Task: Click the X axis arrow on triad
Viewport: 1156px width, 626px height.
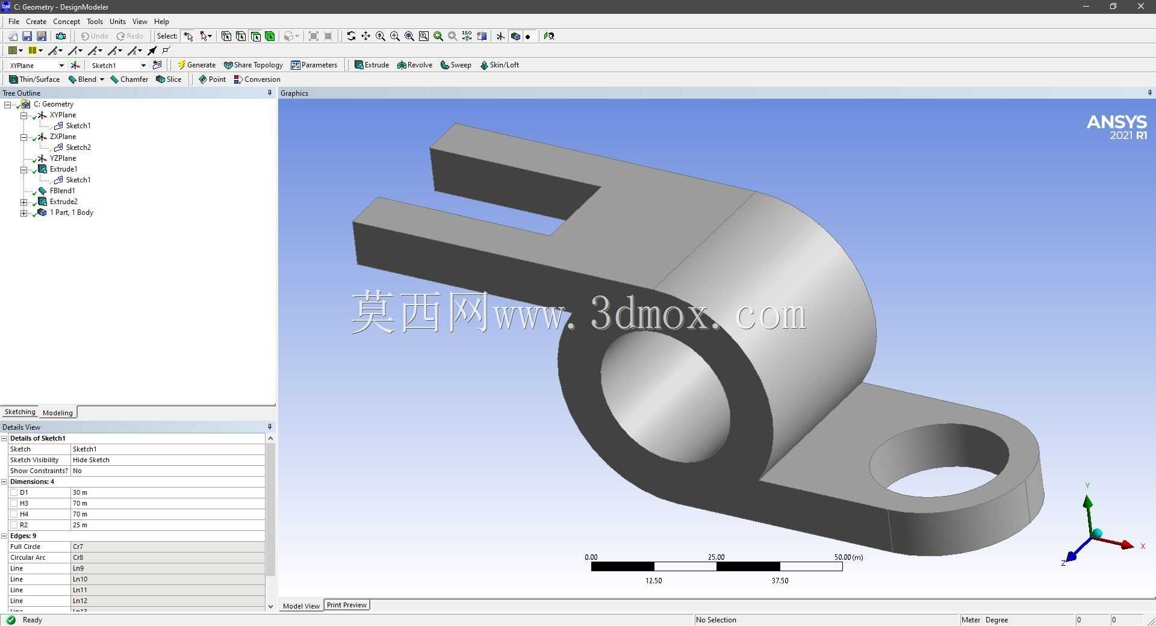Action: click(x=1127, y=545)
